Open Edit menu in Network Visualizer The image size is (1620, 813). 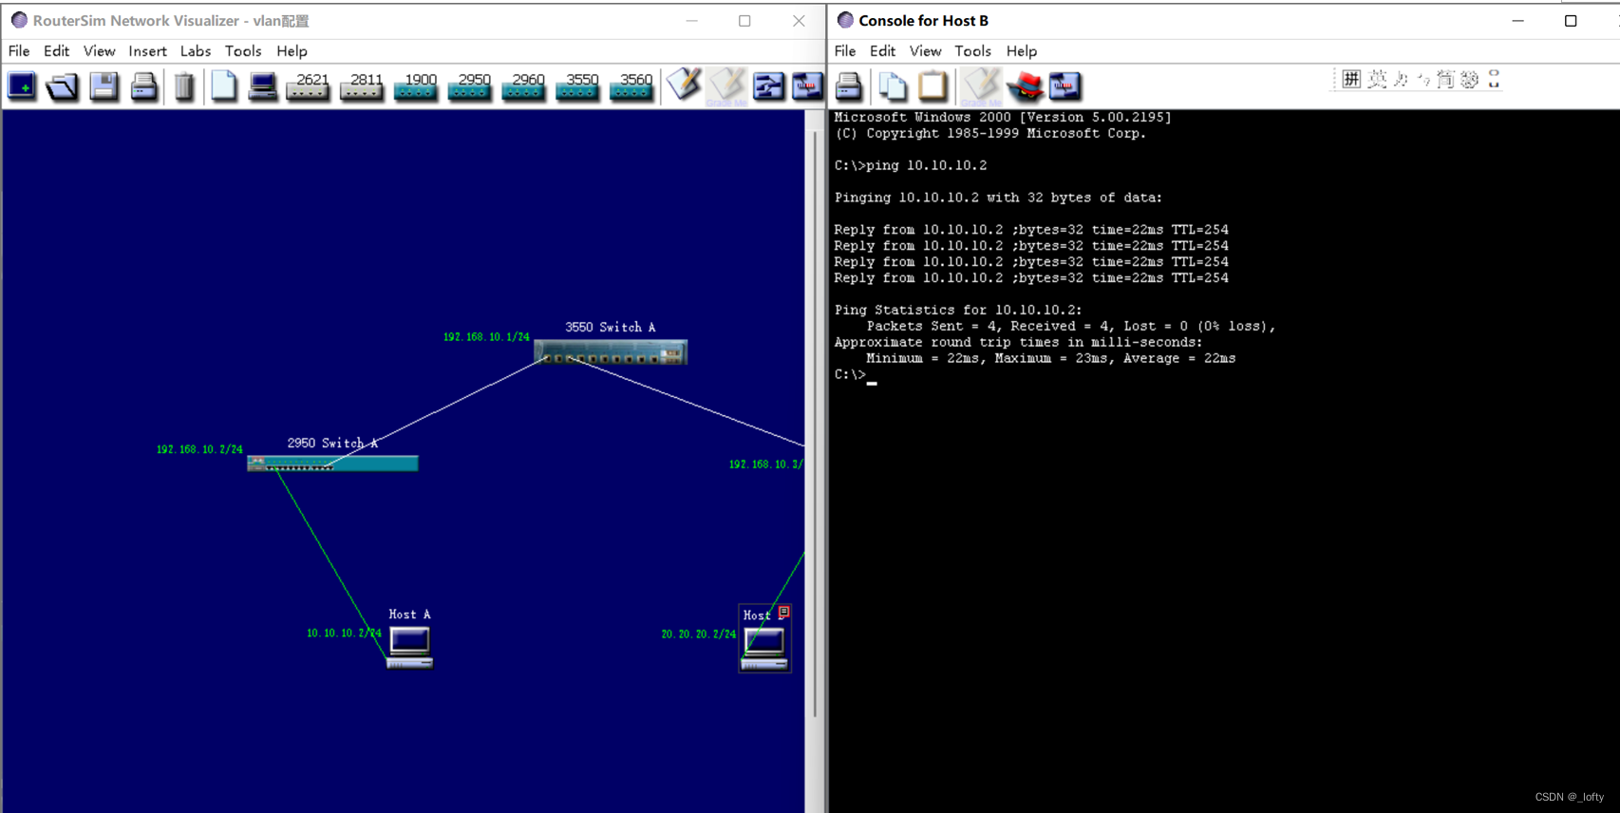click(56, 51)
